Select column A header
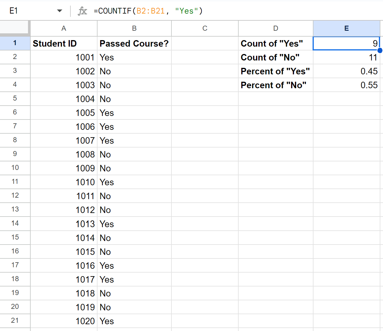 tap(64, 28)
